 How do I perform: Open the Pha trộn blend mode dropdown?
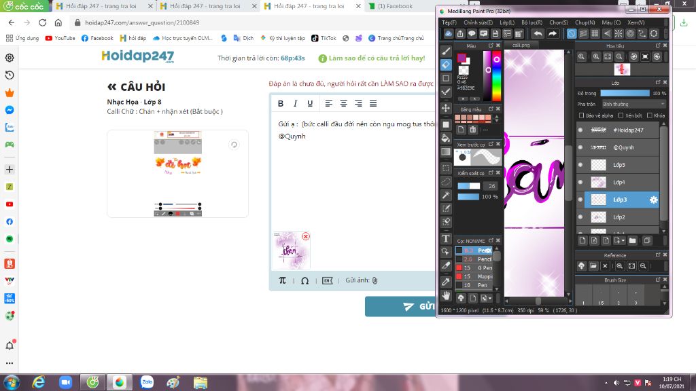[x=633, y=104]
